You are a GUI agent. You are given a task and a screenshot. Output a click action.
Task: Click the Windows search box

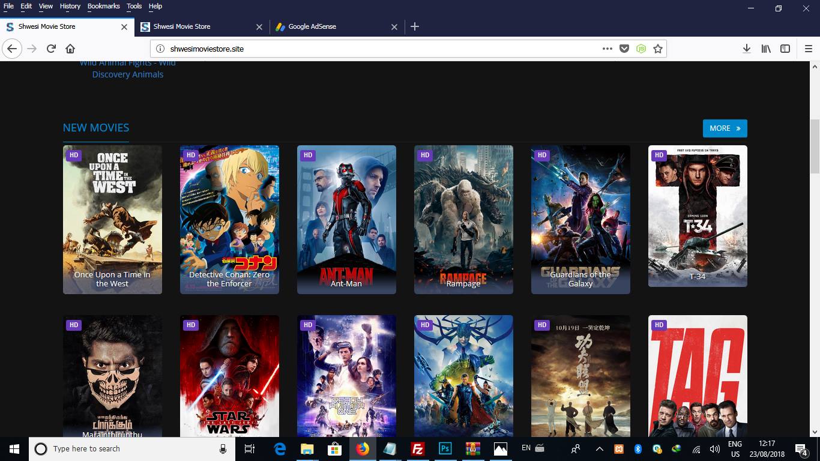coord(132,449)
